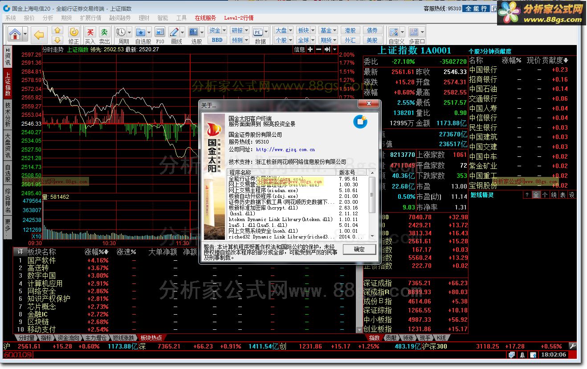The image size is (587, 369).
Task: Toggle the 全 filter in 短线精灵
Action: (x=536, y=195)
